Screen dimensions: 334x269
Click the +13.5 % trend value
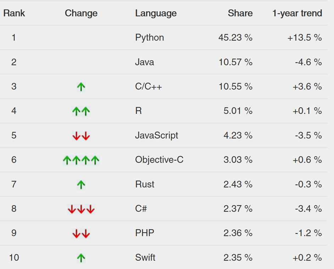click(305, 38)
